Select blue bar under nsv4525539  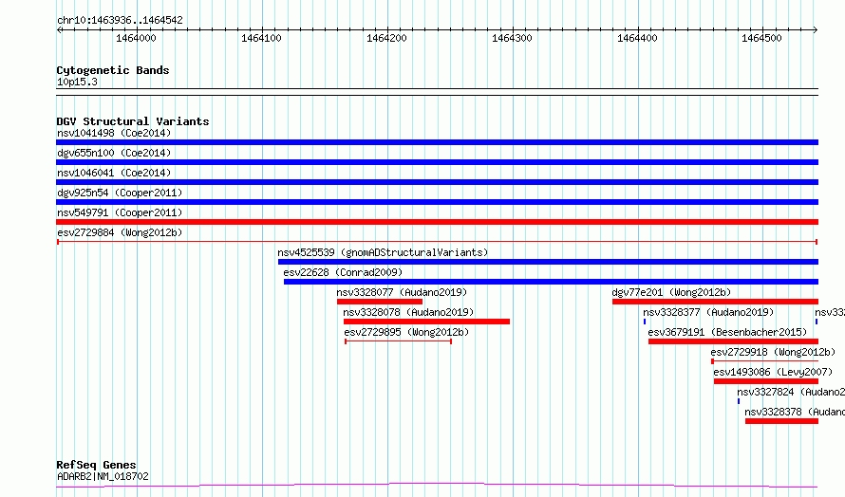click(548, 262)
